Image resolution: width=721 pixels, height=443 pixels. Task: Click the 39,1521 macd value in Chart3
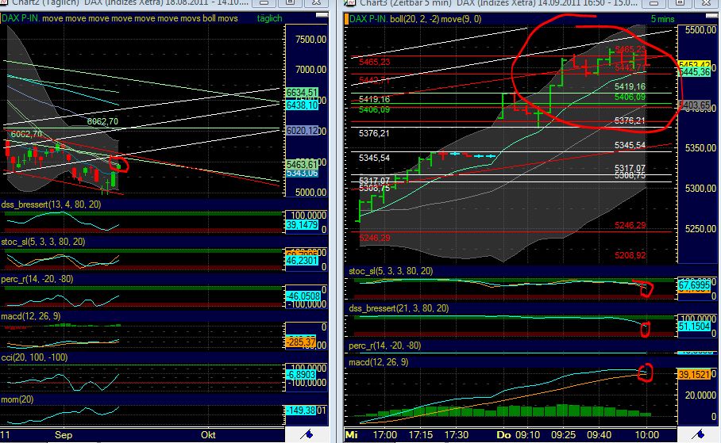tap(694, 375)
